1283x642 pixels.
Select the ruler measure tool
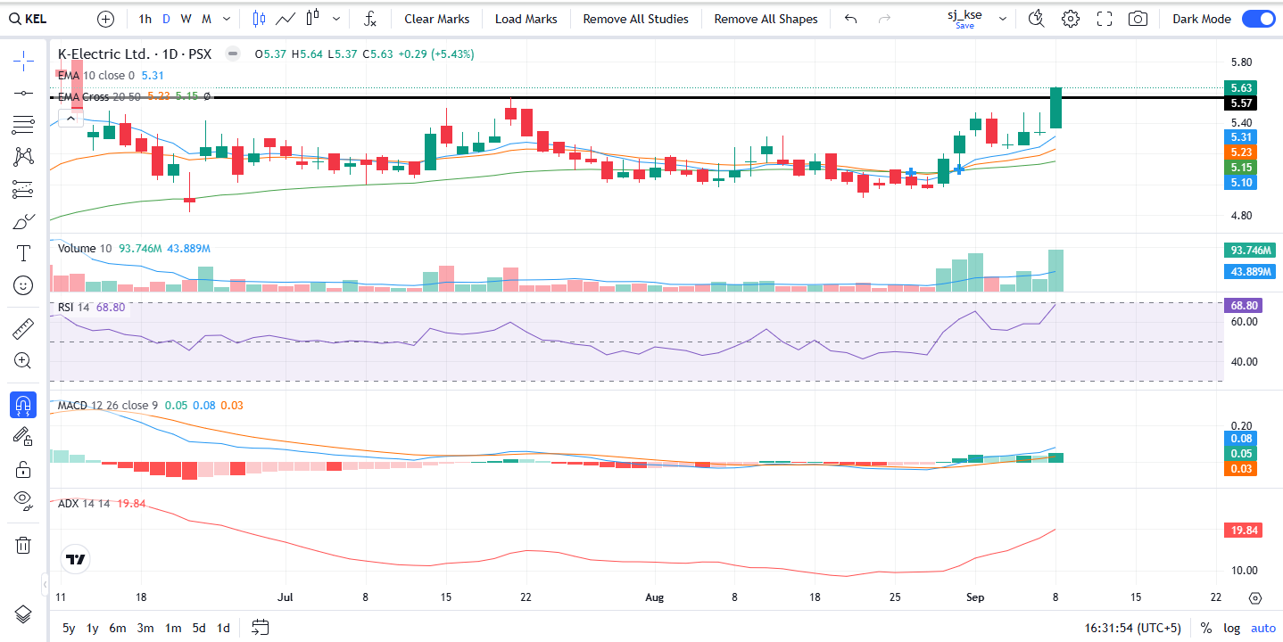point(23,329)
